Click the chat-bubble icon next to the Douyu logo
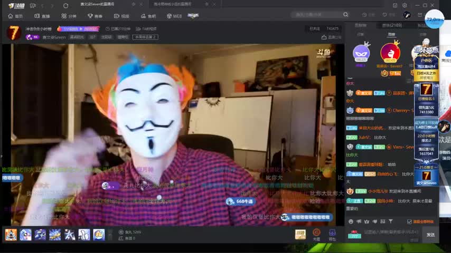 click(x=33, y=5)
